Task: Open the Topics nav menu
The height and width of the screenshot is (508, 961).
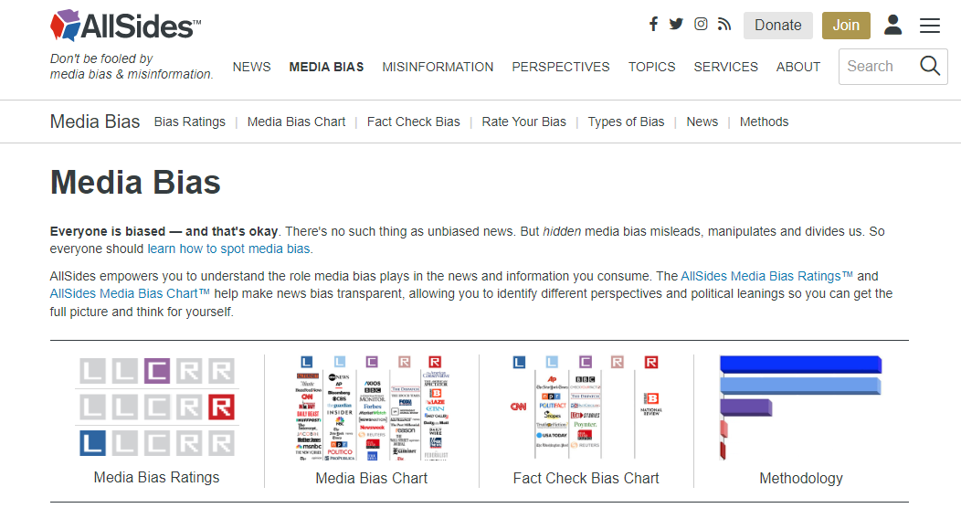Action: [x=651, y=67]
